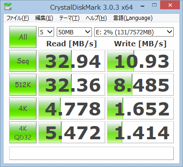Maximize the CrystalDiskMark window
The image size is (183, 167).
click(x=154, y=5)
